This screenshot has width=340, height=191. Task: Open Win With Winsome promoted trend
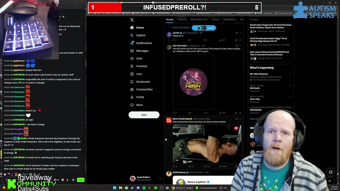click(x=259, y=74)
